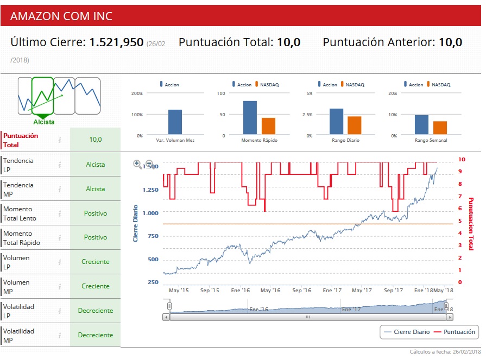Click the orange NASDAQ bar in Momento Rápido
Viewport: 486px width, 359px height.
click(268, 126)
